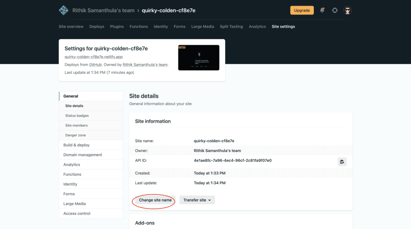Select Site details in the sidebar
Viewport: 411px width, 229px height.
click(91, 106)
